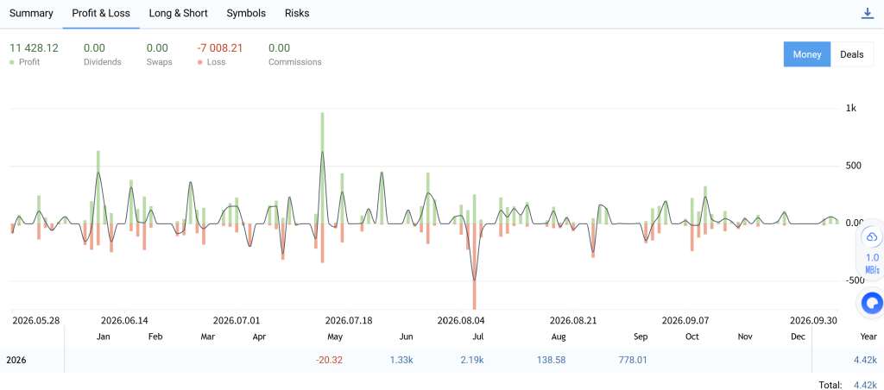Click the largest red loss bar

coord(475,267)
